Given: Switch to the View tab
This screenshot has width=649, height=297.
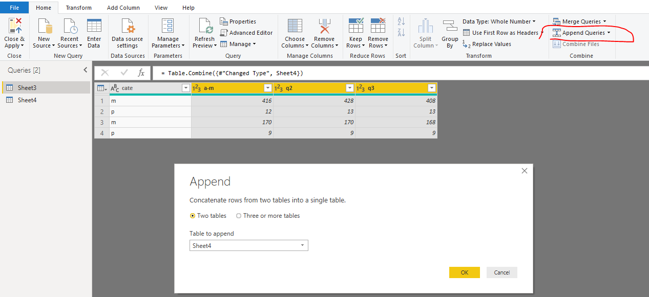Looking at the screenshot, I should pyautogui.click(x=161, y=8).
